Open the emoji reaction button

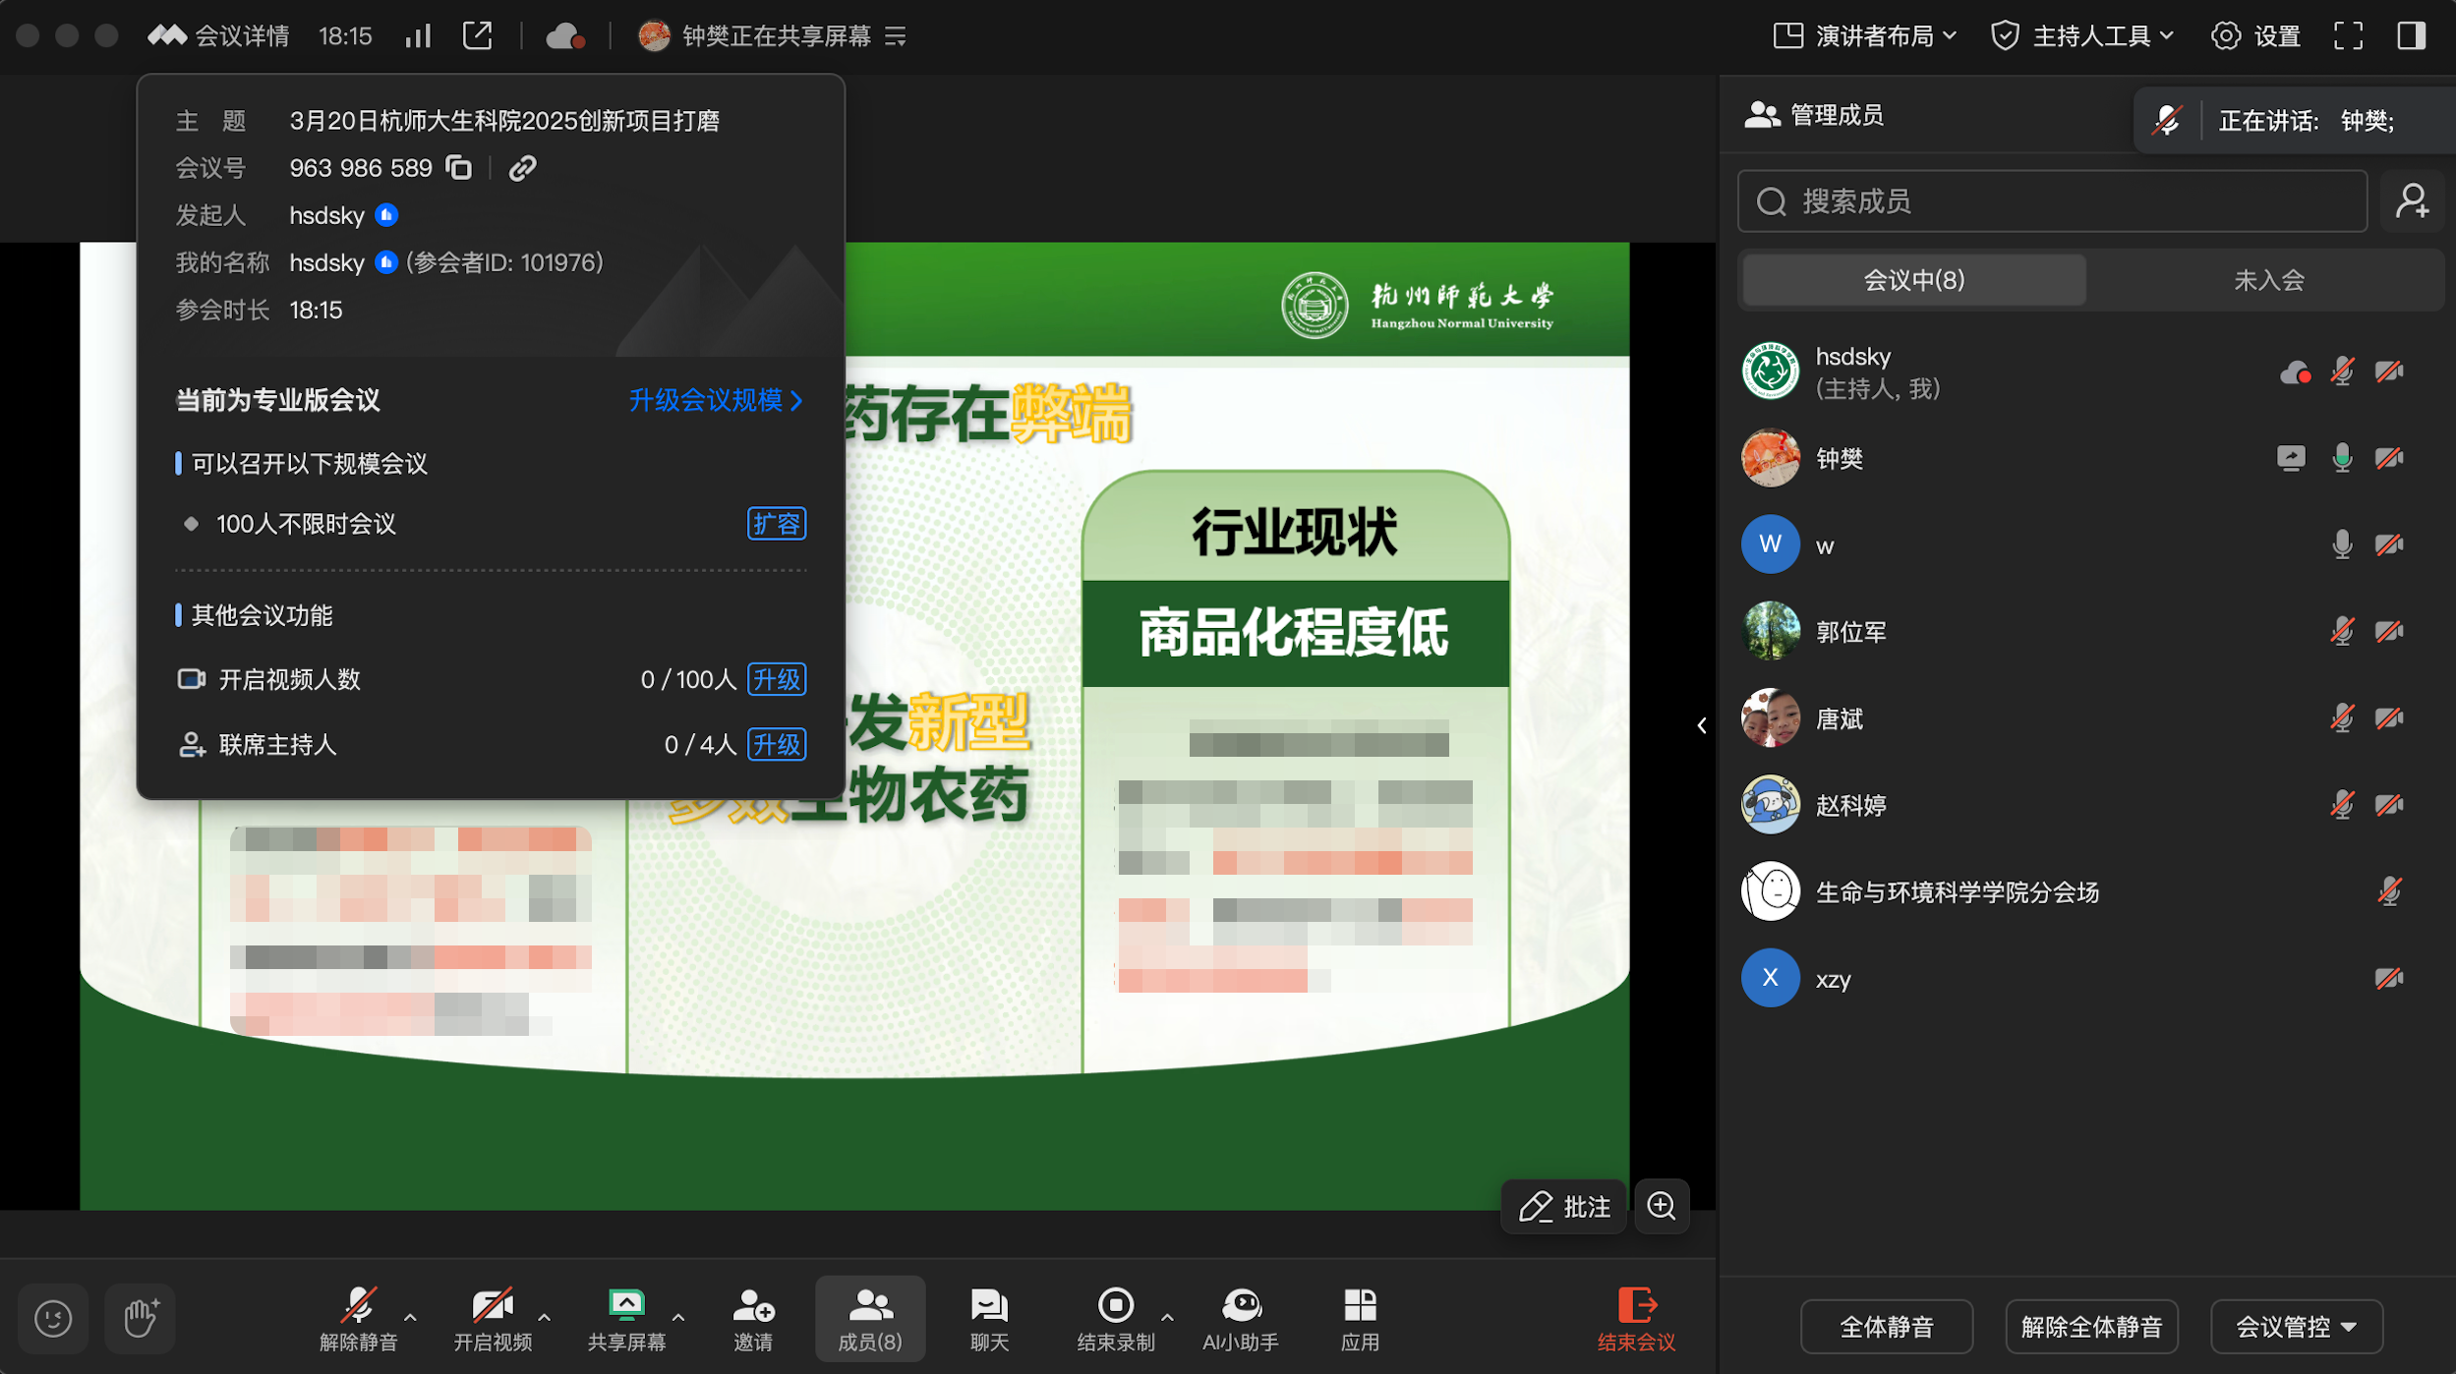[53, 1318]
